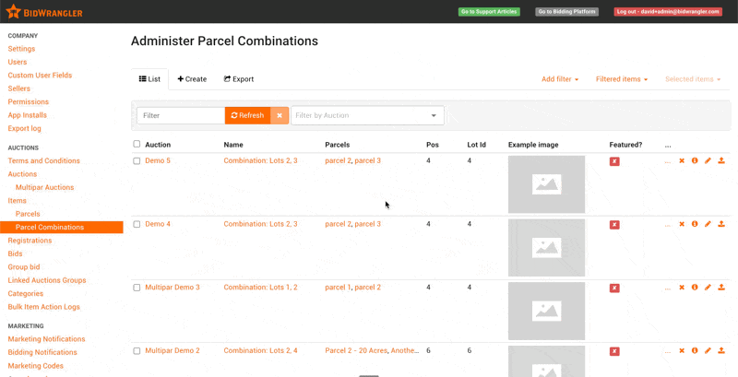Open the Export tab
738x377 pixels.
(x=239, y=79)
